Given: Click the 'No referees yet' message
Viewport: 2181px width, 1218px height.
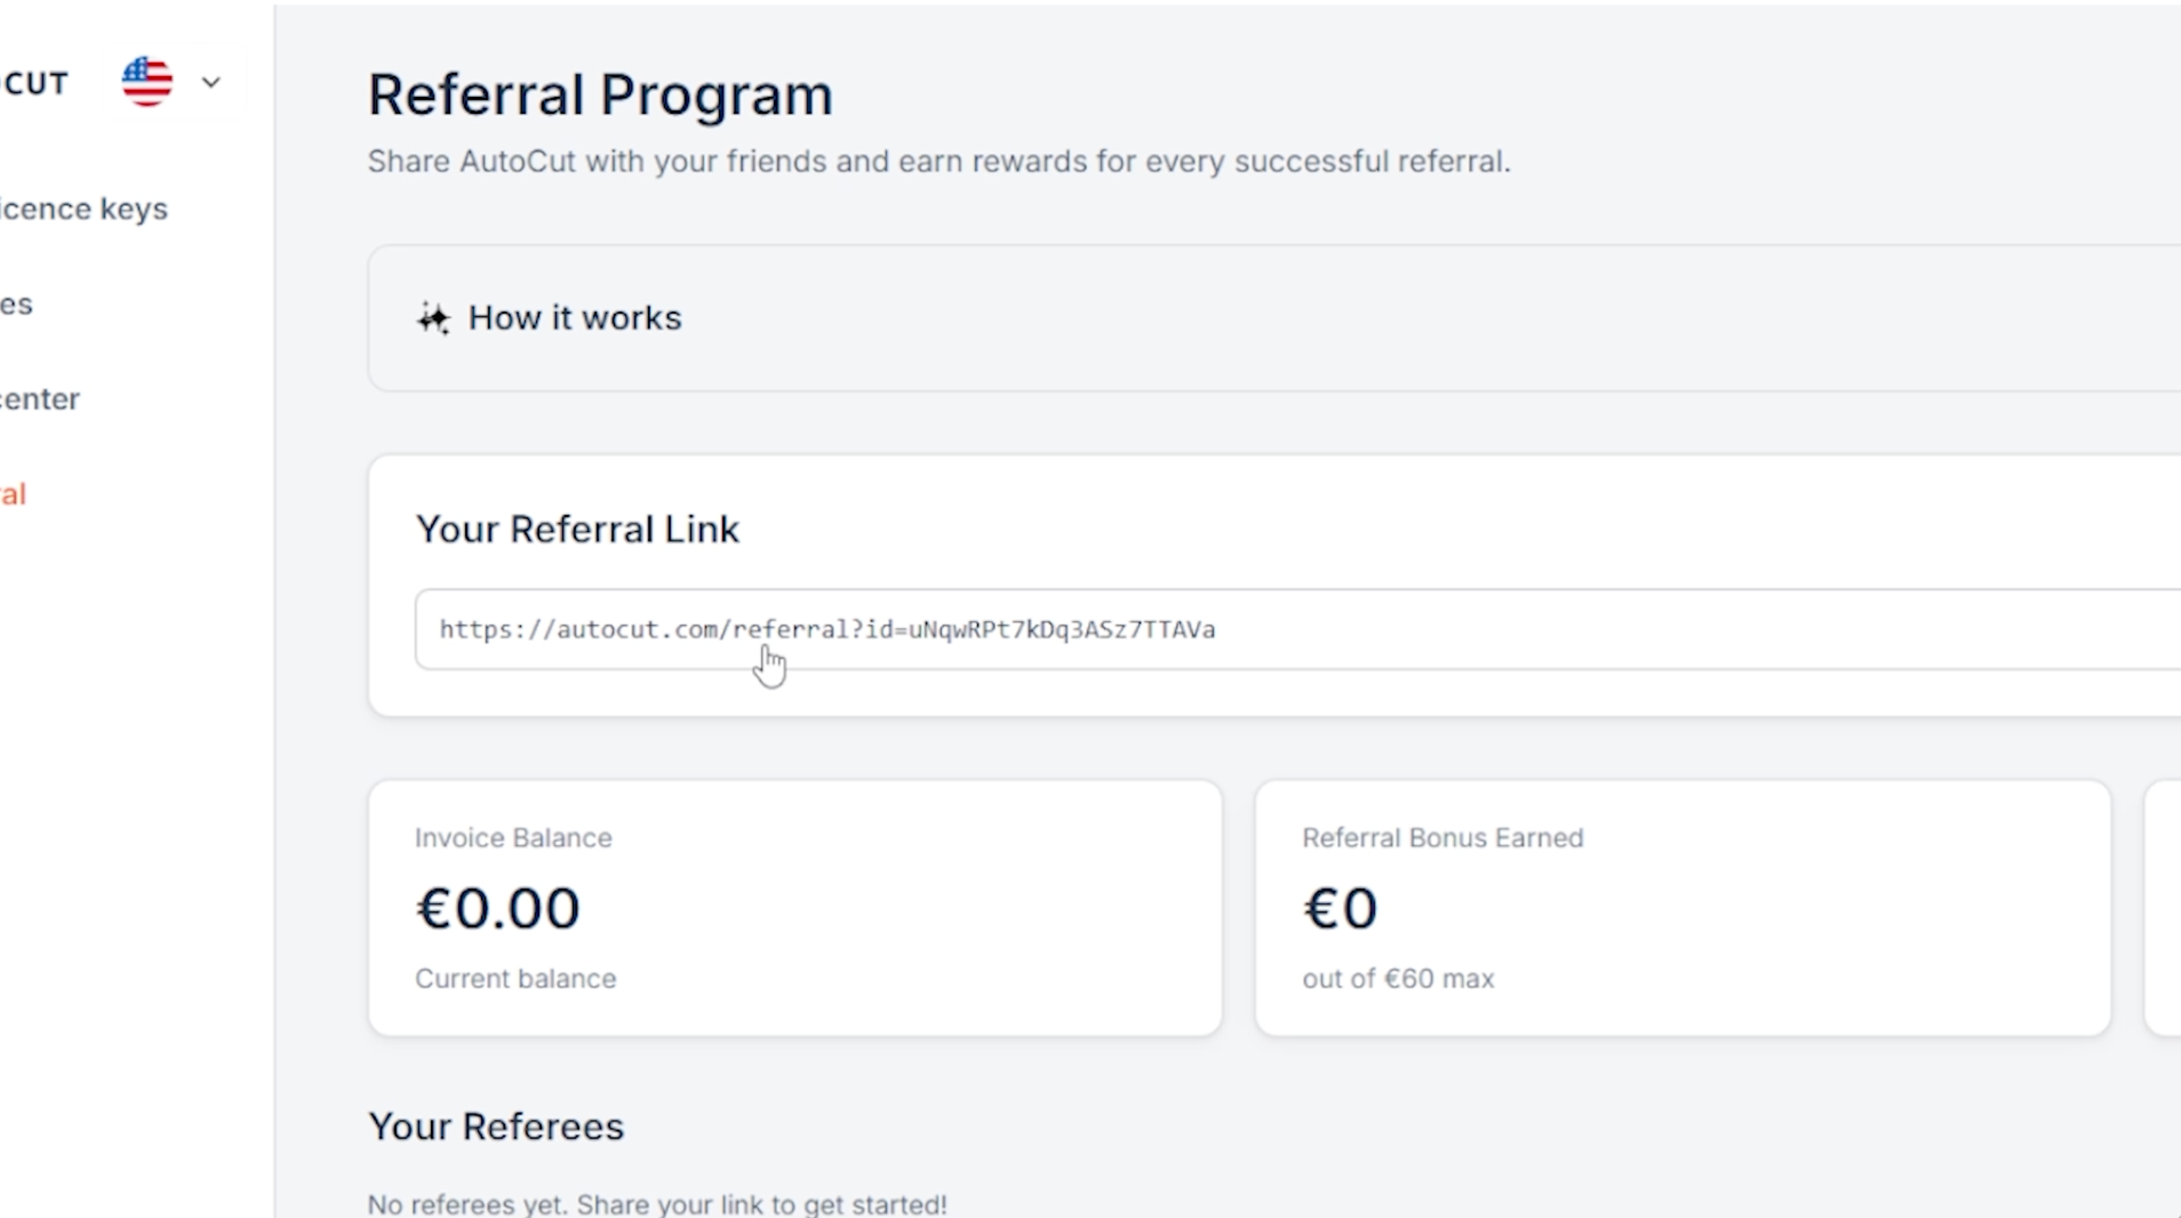Looking at the screenshot, I should point(657,1204).
